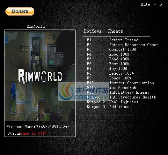The image size is (168, 155).
Task: Click the RimWorld title above the cover
Action: tap(36, 26)
